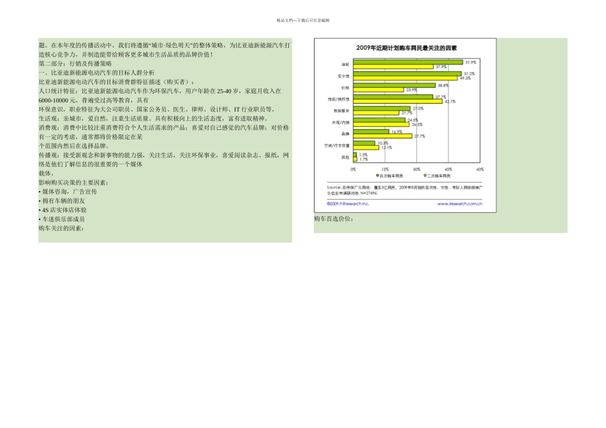Click bullet 车迷俱乐部成员

pos(62,219)
